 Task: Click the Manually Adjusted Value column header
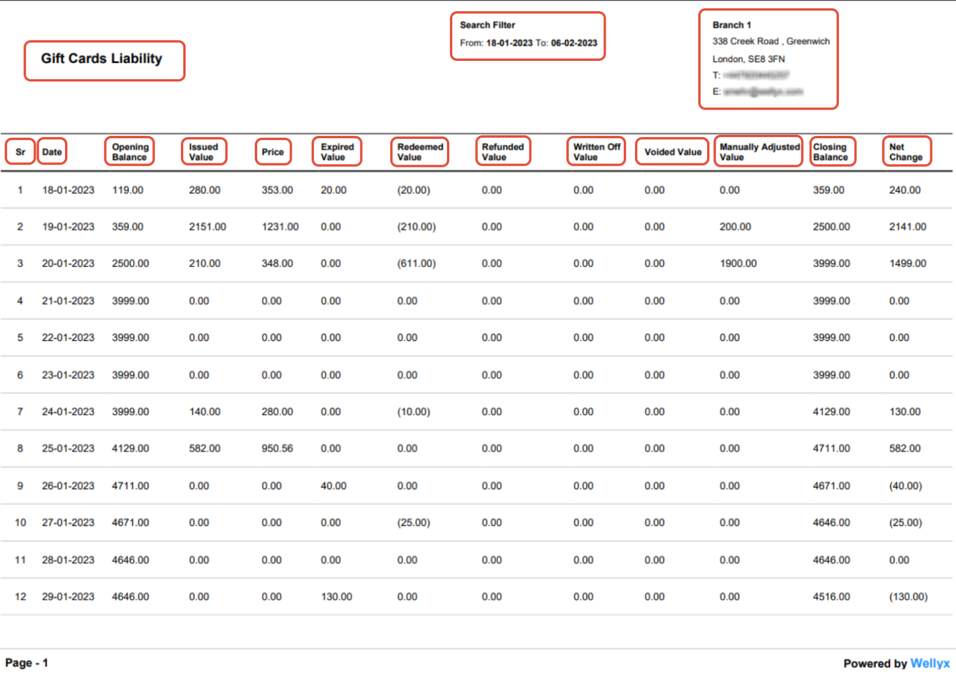click(x=759, y=152)
